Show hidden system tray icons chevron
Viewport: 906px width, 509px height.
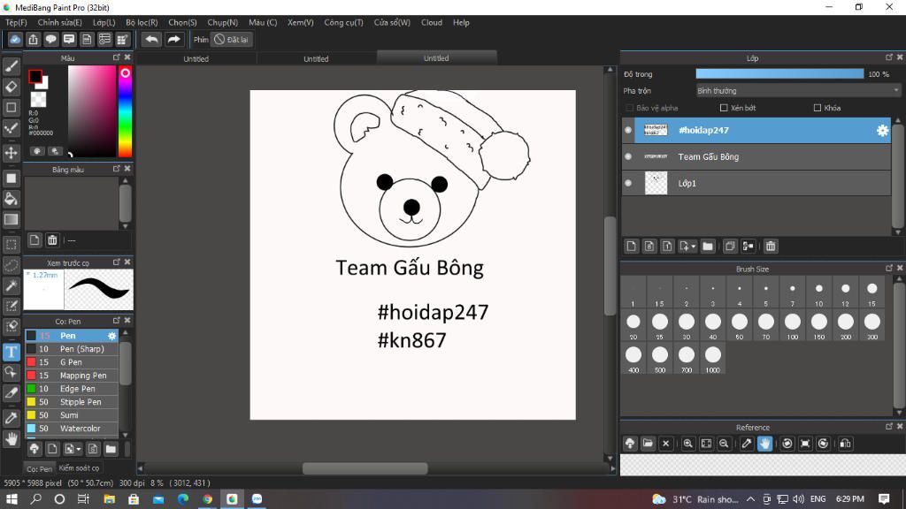(x=750, y=499)
